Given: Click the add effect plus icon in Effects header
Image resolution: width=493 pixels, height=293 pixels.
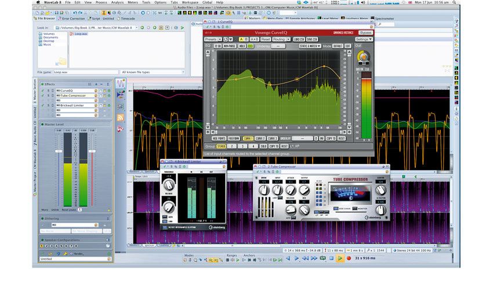Looking at the screenshot, I should click(x=96, y=84).
